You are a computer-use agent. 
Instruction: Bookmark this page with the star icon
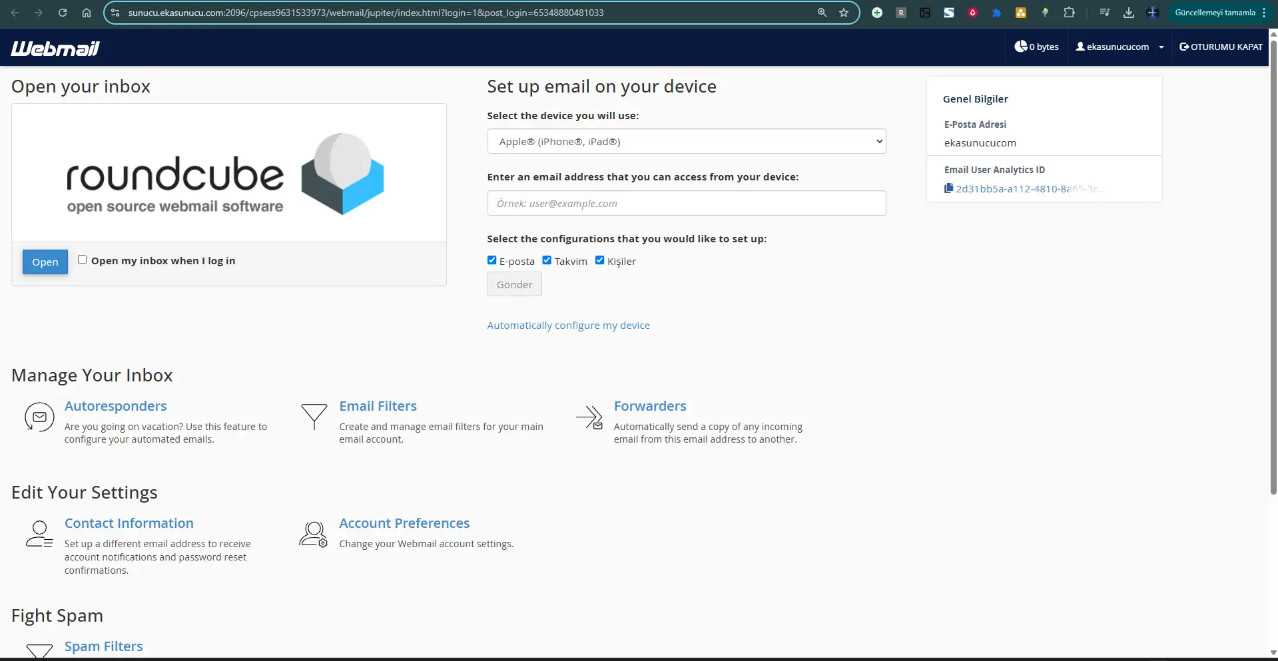(844, 13)
